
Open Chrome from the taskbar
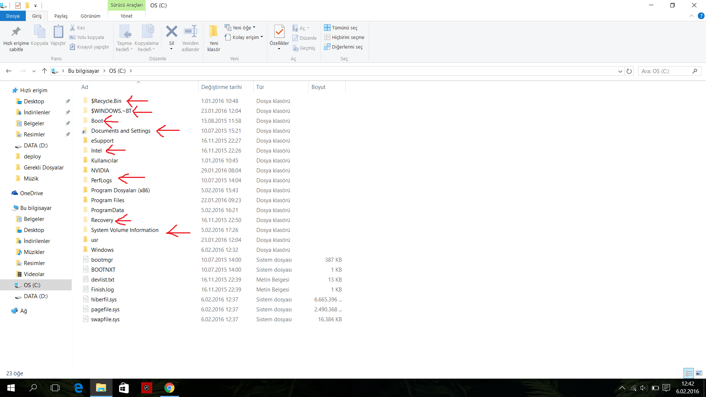point(169,388)
